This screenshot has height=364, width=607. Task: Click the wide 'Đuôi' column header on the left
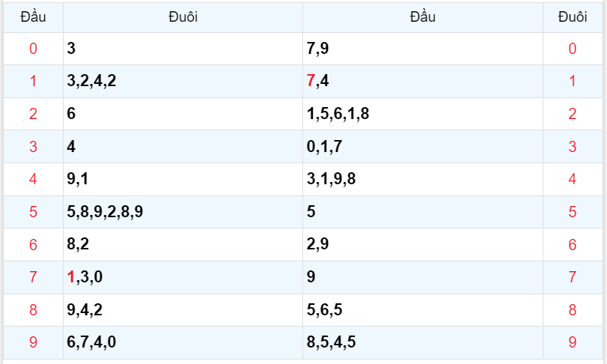(x=183, y=17)
